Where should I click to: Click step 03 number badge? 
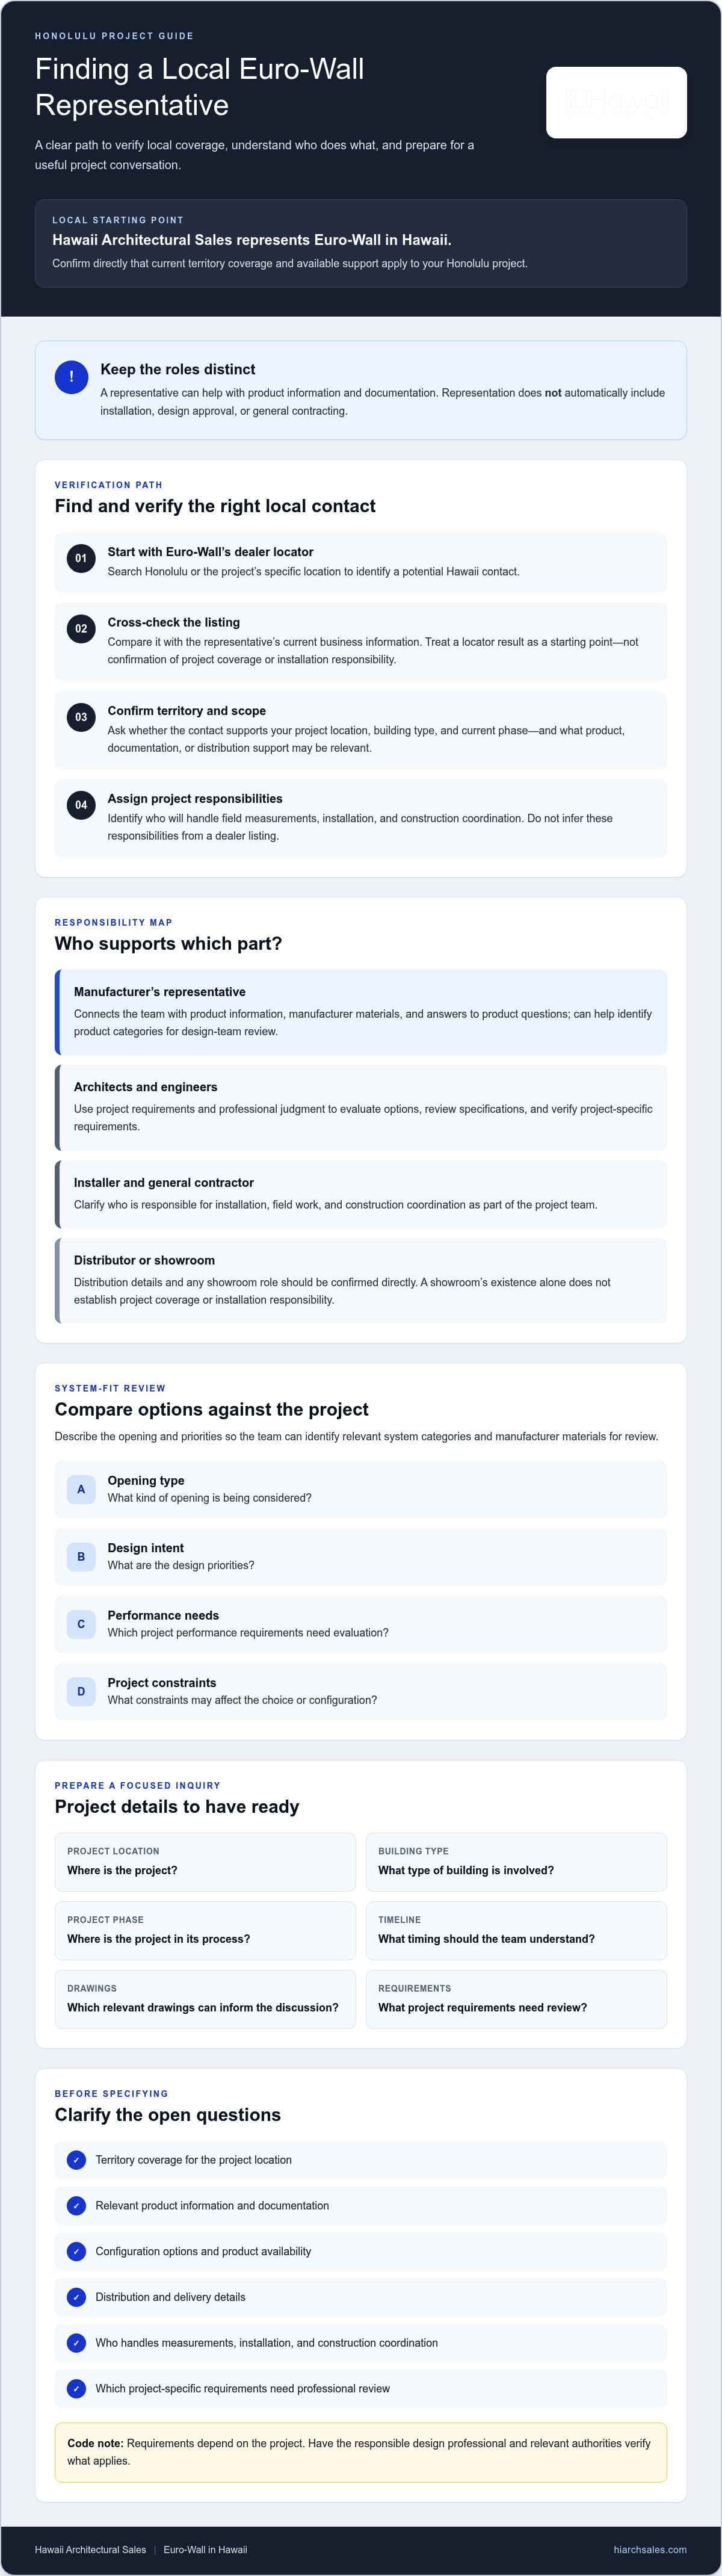tap(81, 717)
